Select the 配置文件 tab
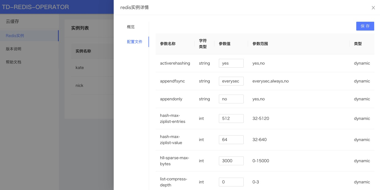This screenshot has height=190, width=380. pos(135,42)
